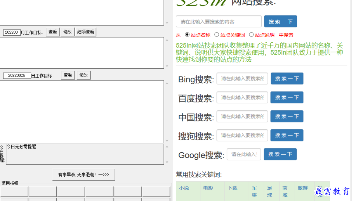Click the 搜索一下 button for 中国搜索
This screenshot has height=201, width=352.
[x=287, y=116]
